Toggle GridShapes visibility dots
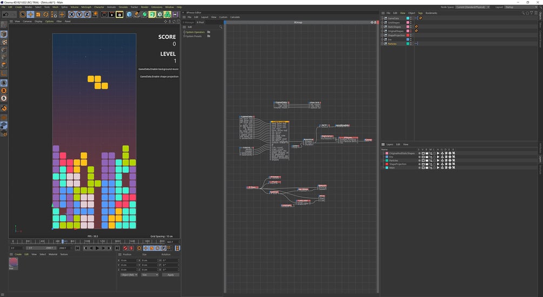This screenshot has width=543, height=297. coord(411,23)
